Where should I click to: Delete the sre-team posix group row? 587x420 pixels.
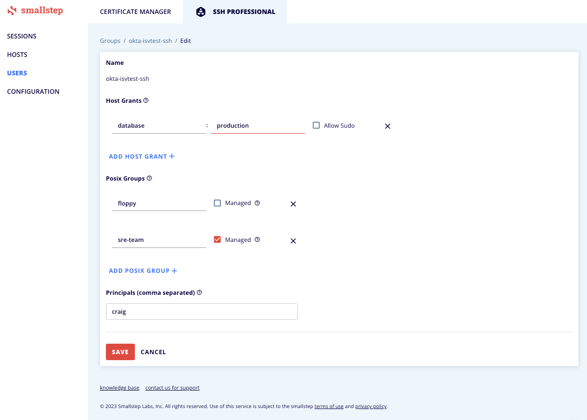(x=293, y=241)
